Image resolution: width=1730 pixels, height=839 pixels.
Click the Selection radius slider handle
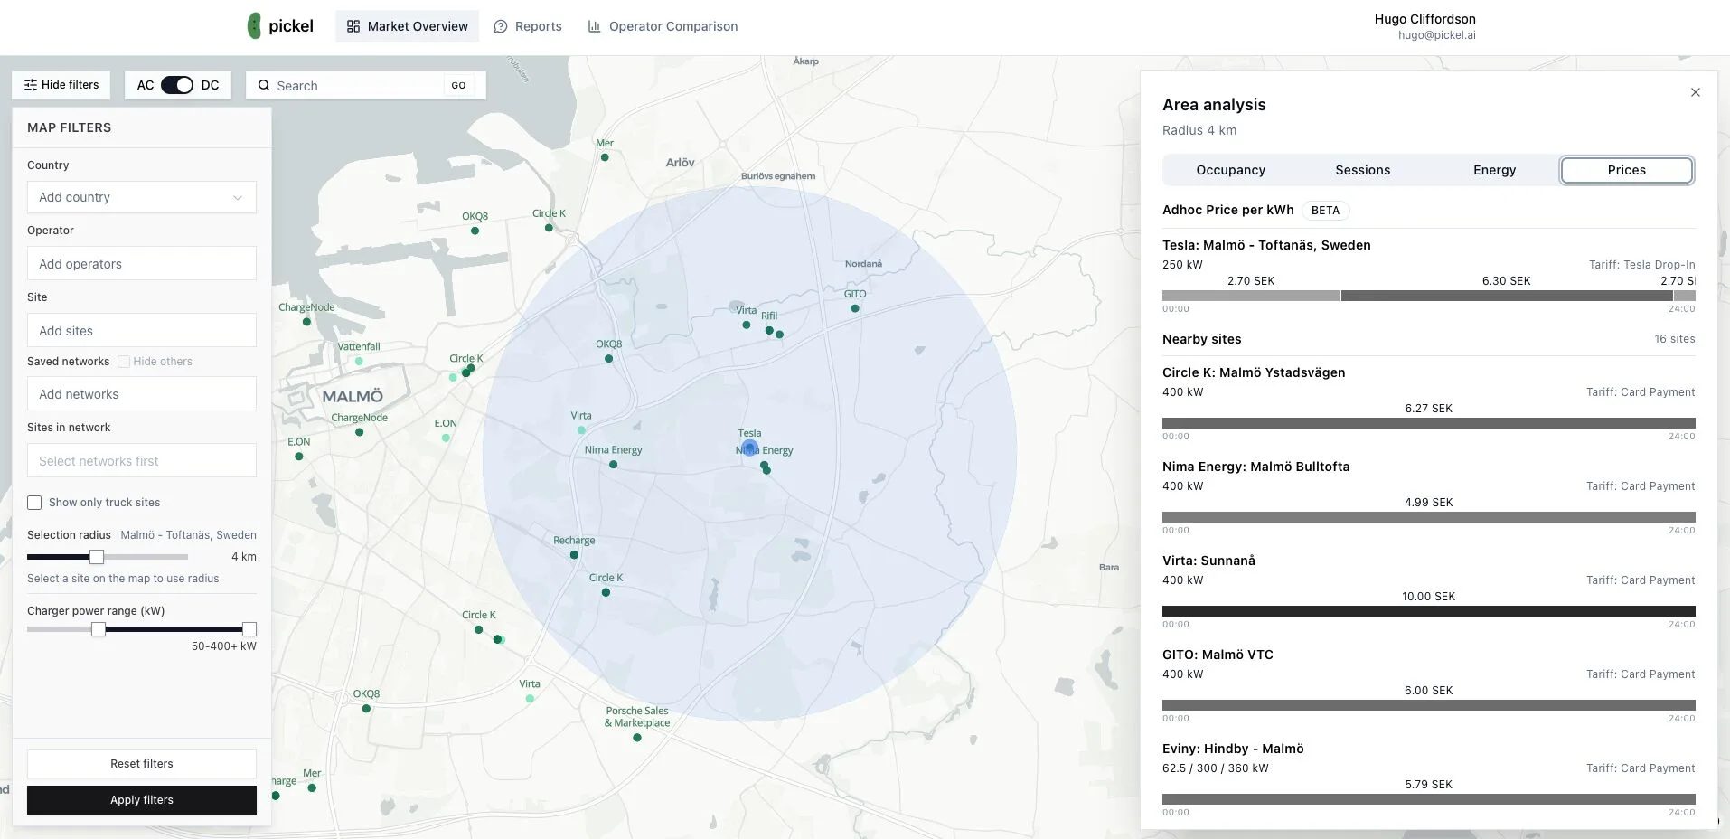click(x=97, y=557)
